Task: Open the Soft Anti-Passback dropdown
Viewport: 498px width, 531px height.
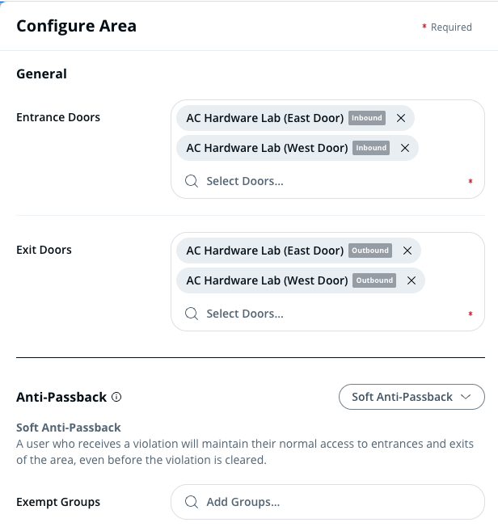Action: point(411,397)
